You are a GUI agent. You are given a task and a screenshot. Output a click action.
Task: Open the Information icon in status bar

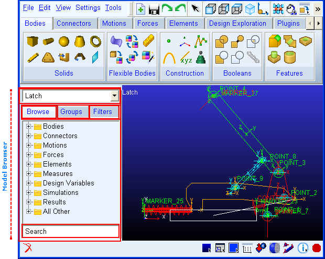(x=303, y=248)
